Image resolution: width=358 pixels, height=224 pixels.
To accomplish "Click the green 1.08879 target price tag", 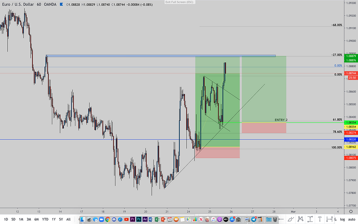I will pyautogui.click(x=351, y=56).
